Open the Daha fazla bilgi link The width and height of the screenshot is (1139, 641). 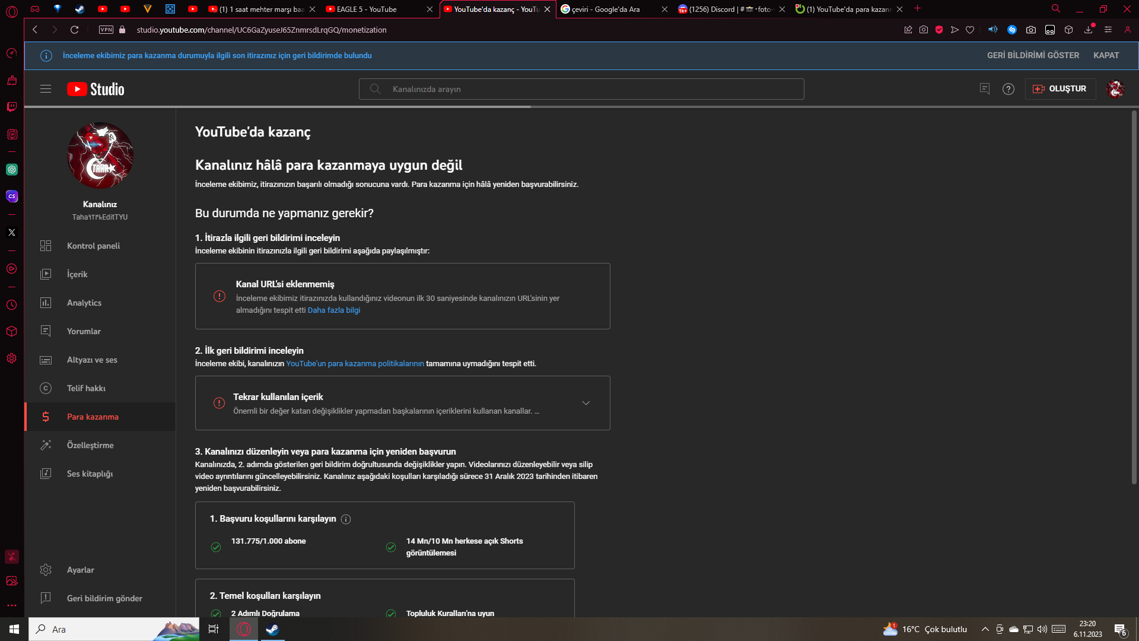point(333,310)
